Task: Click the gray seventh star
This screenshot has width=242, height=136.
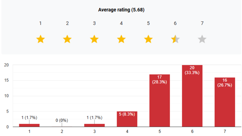Action: [202, 39]
